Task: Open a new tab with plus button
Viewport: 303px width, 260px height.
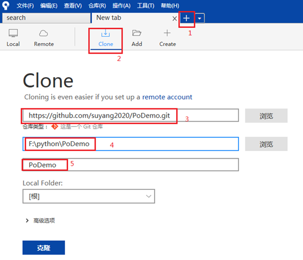Action: coord(187,19)
